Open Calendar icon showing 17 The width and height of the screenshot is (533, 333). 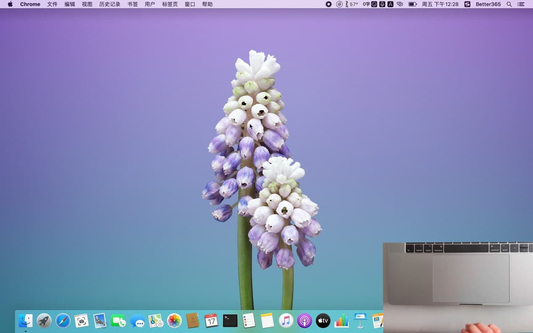pos(211,321)
